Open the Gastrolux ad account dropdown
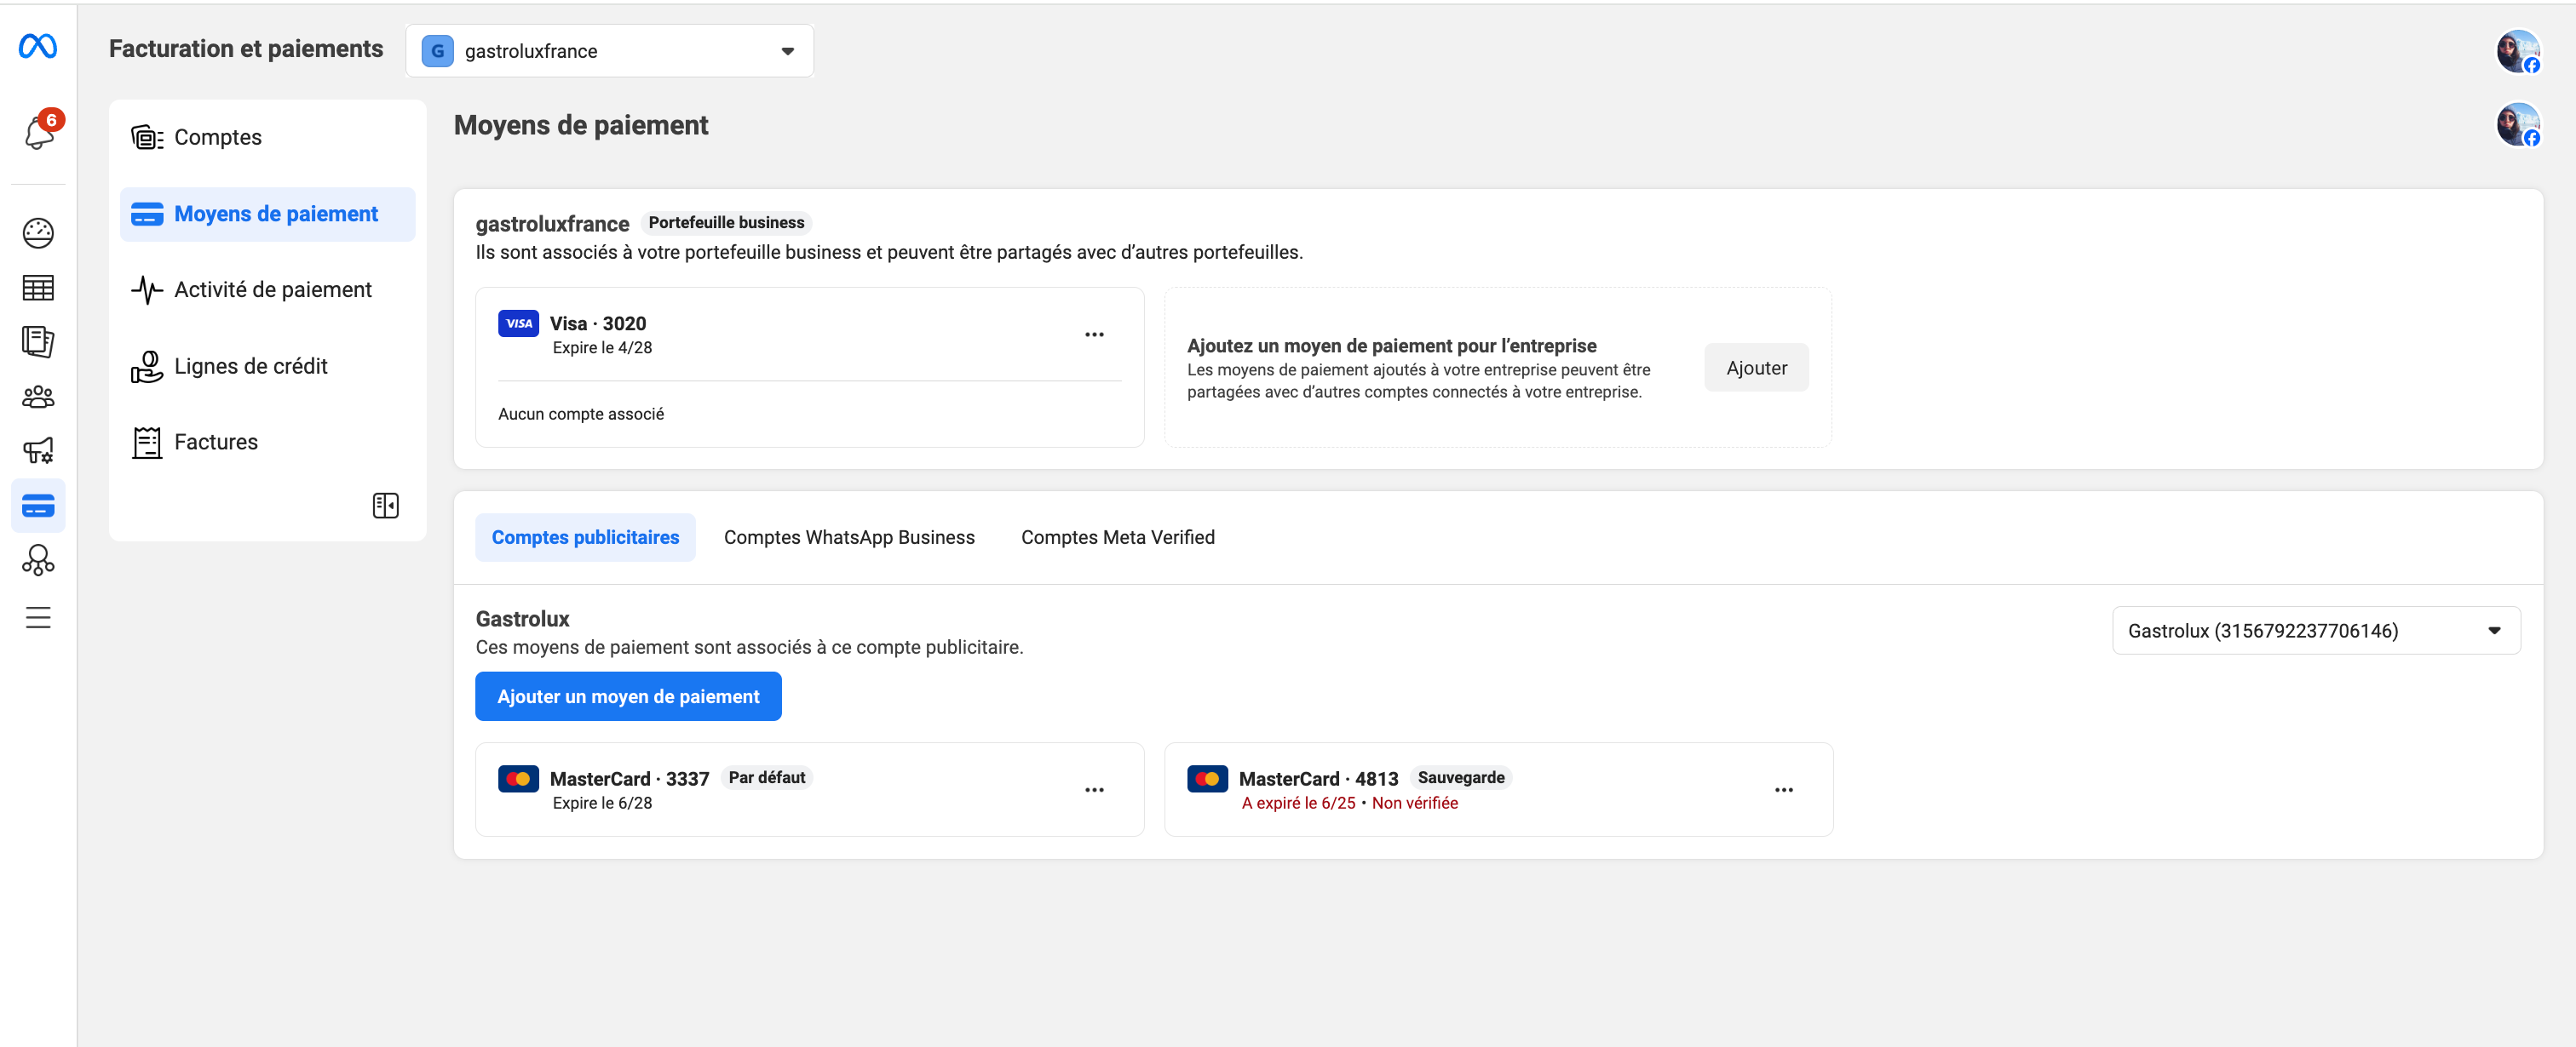2576x1047 pixels. pos(2315,631)
